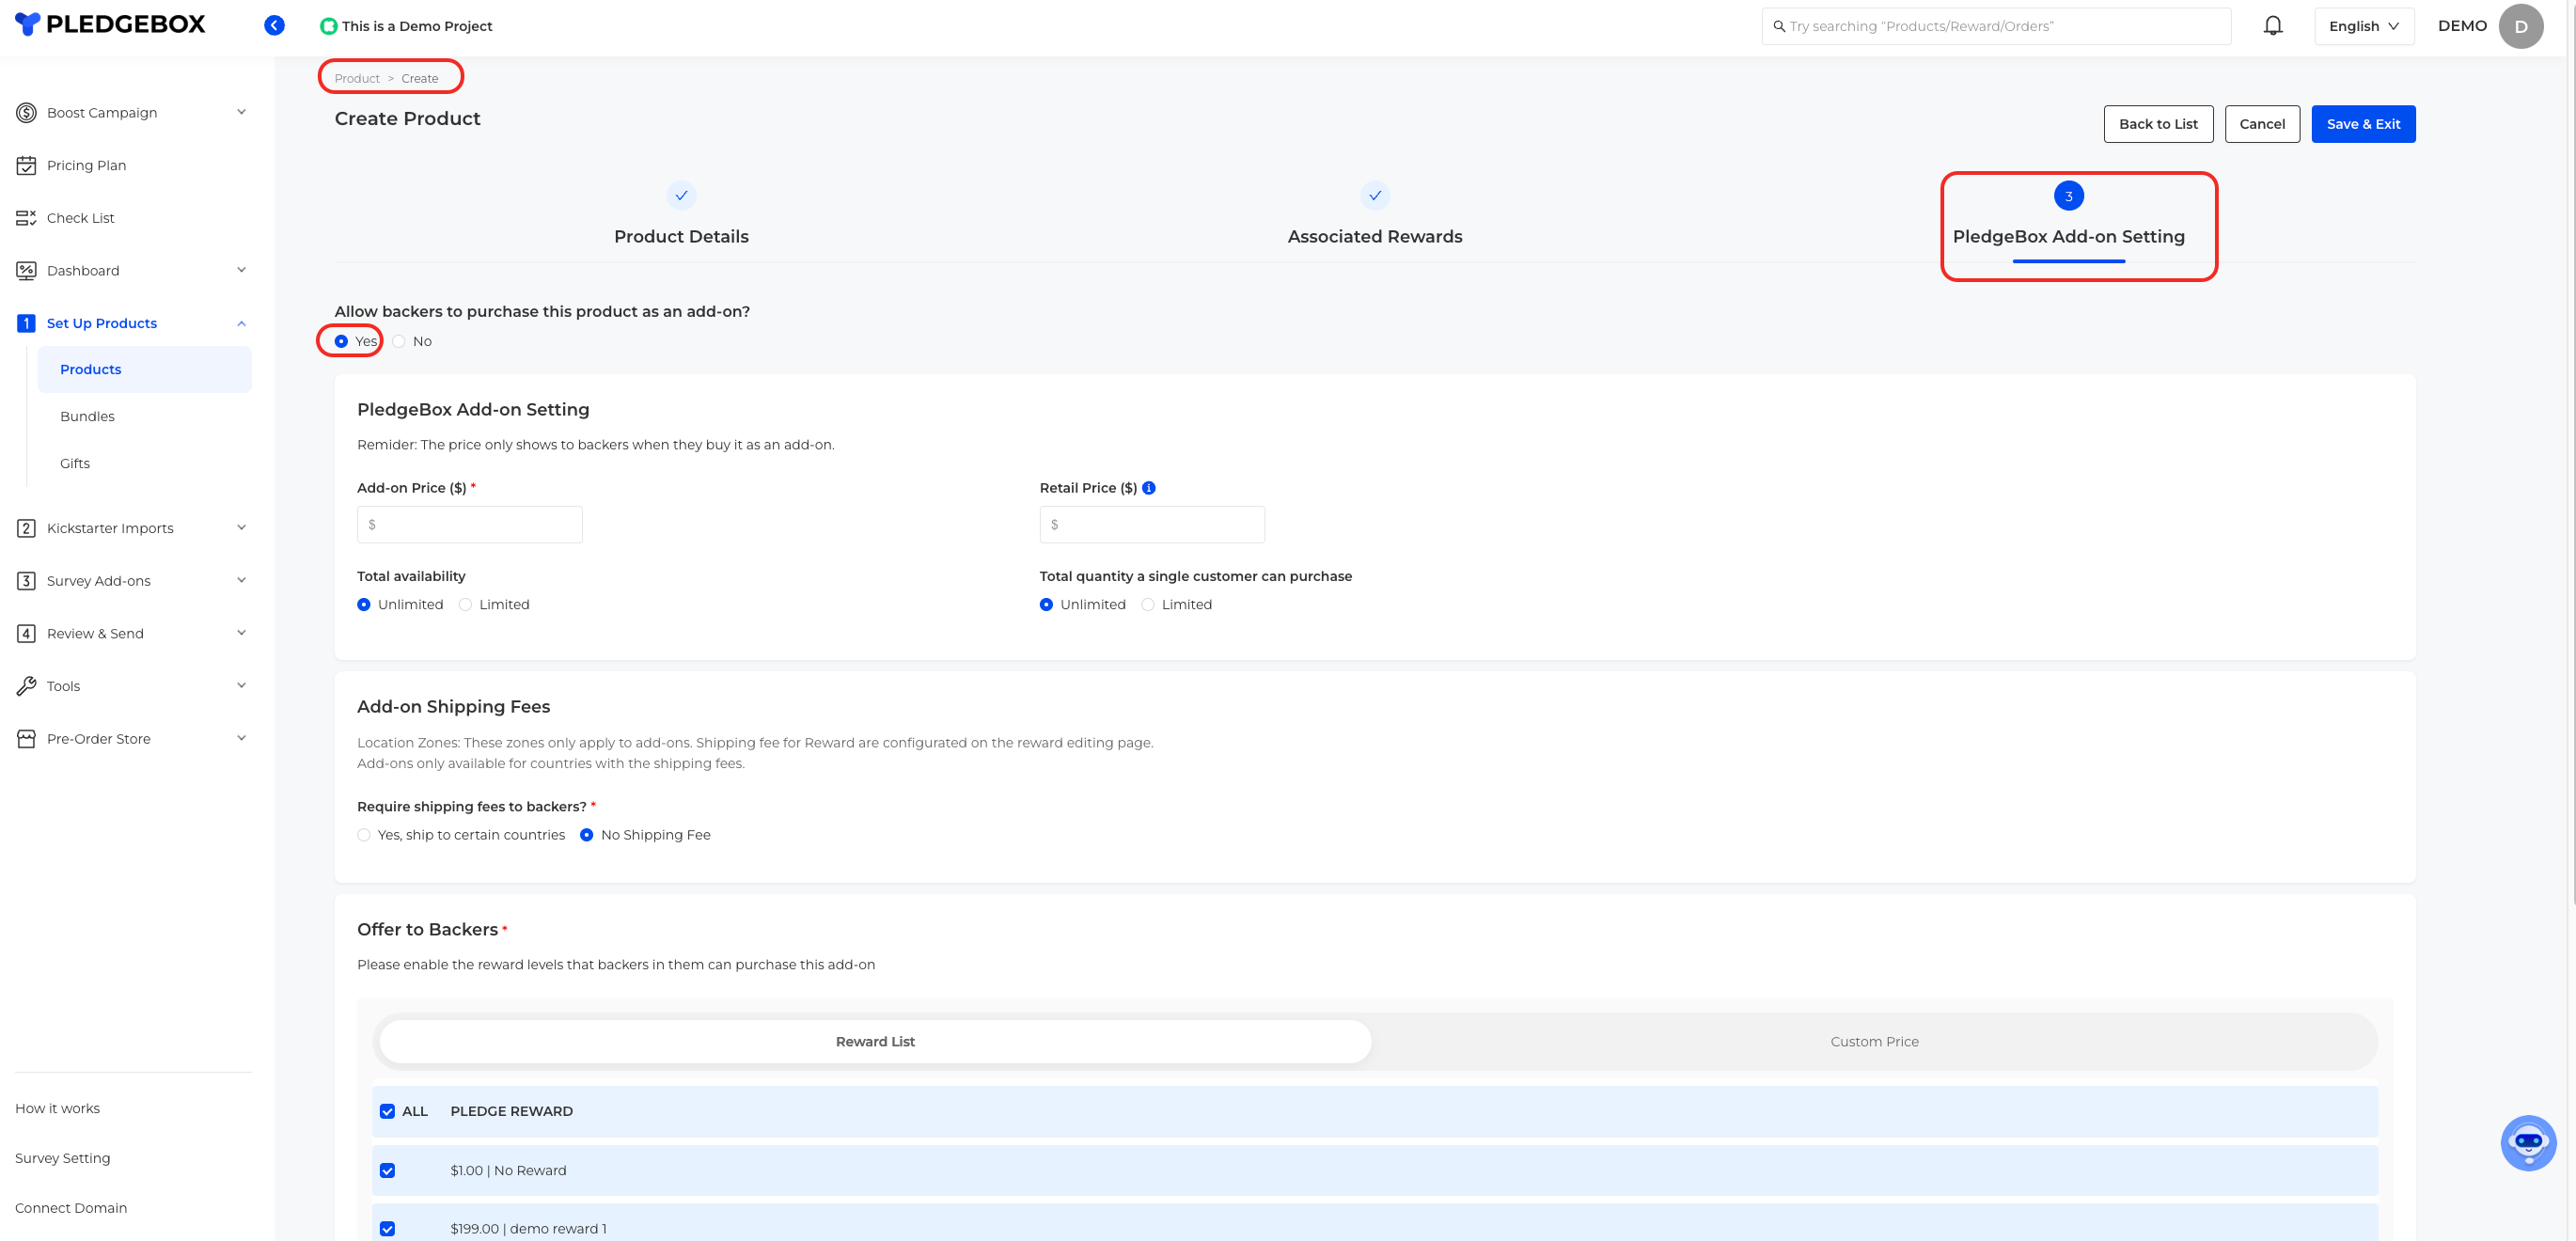Open the DEMO user avatar
The image size is (2576, 1241).
click(2521, 26)
